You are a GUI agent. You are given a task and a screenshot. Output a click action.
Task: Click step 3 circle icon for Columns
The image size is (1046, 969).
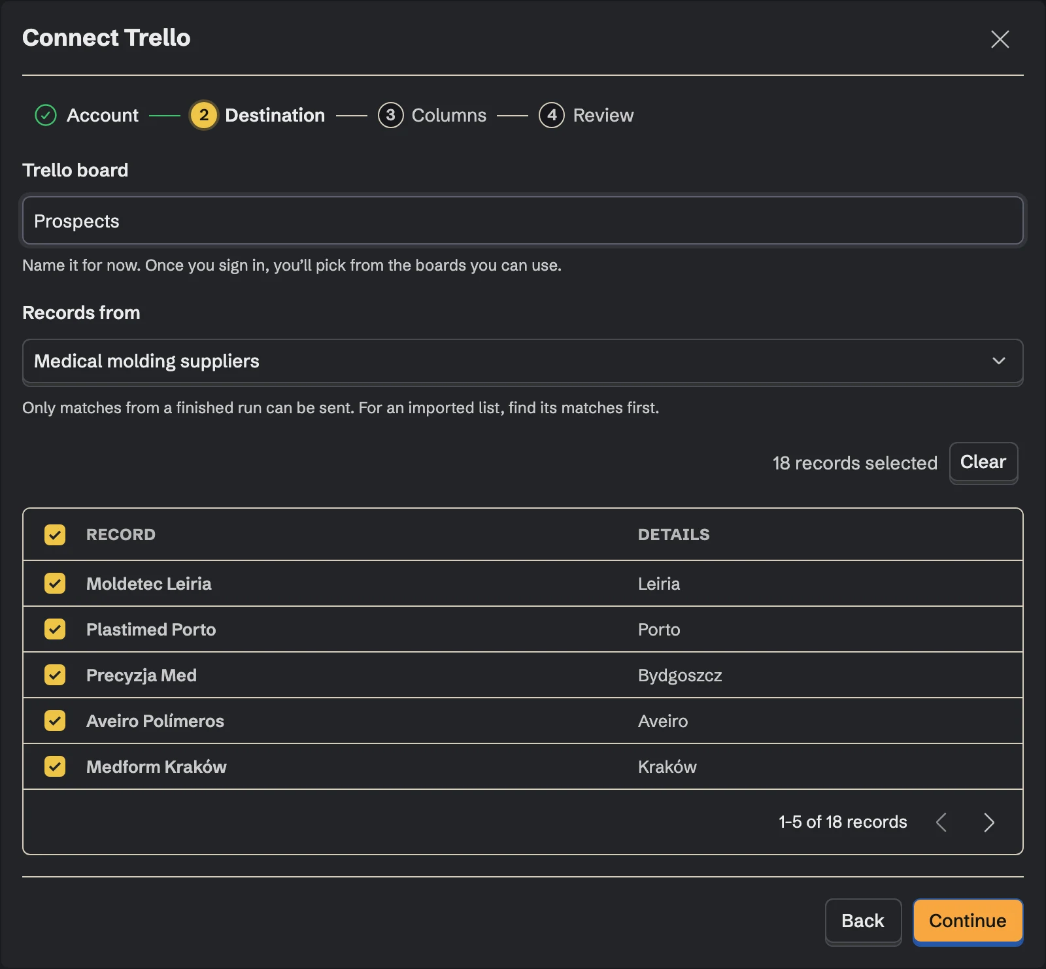(390, 115)
